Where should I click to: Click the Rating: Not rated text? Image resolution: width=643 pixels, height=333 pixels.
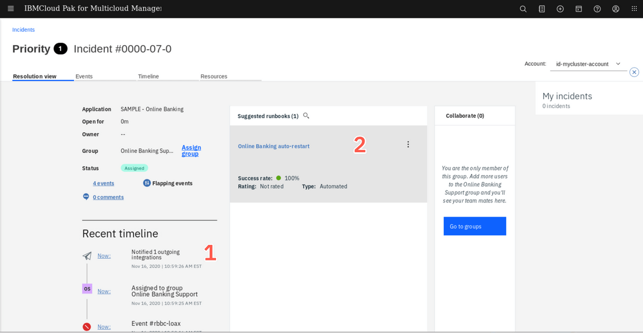coord(261,186)
